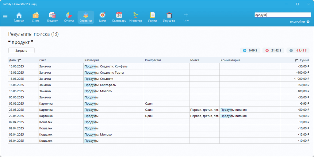314x157 pixels.
Task: Go to Главная home section
Action: click(19, 17)
